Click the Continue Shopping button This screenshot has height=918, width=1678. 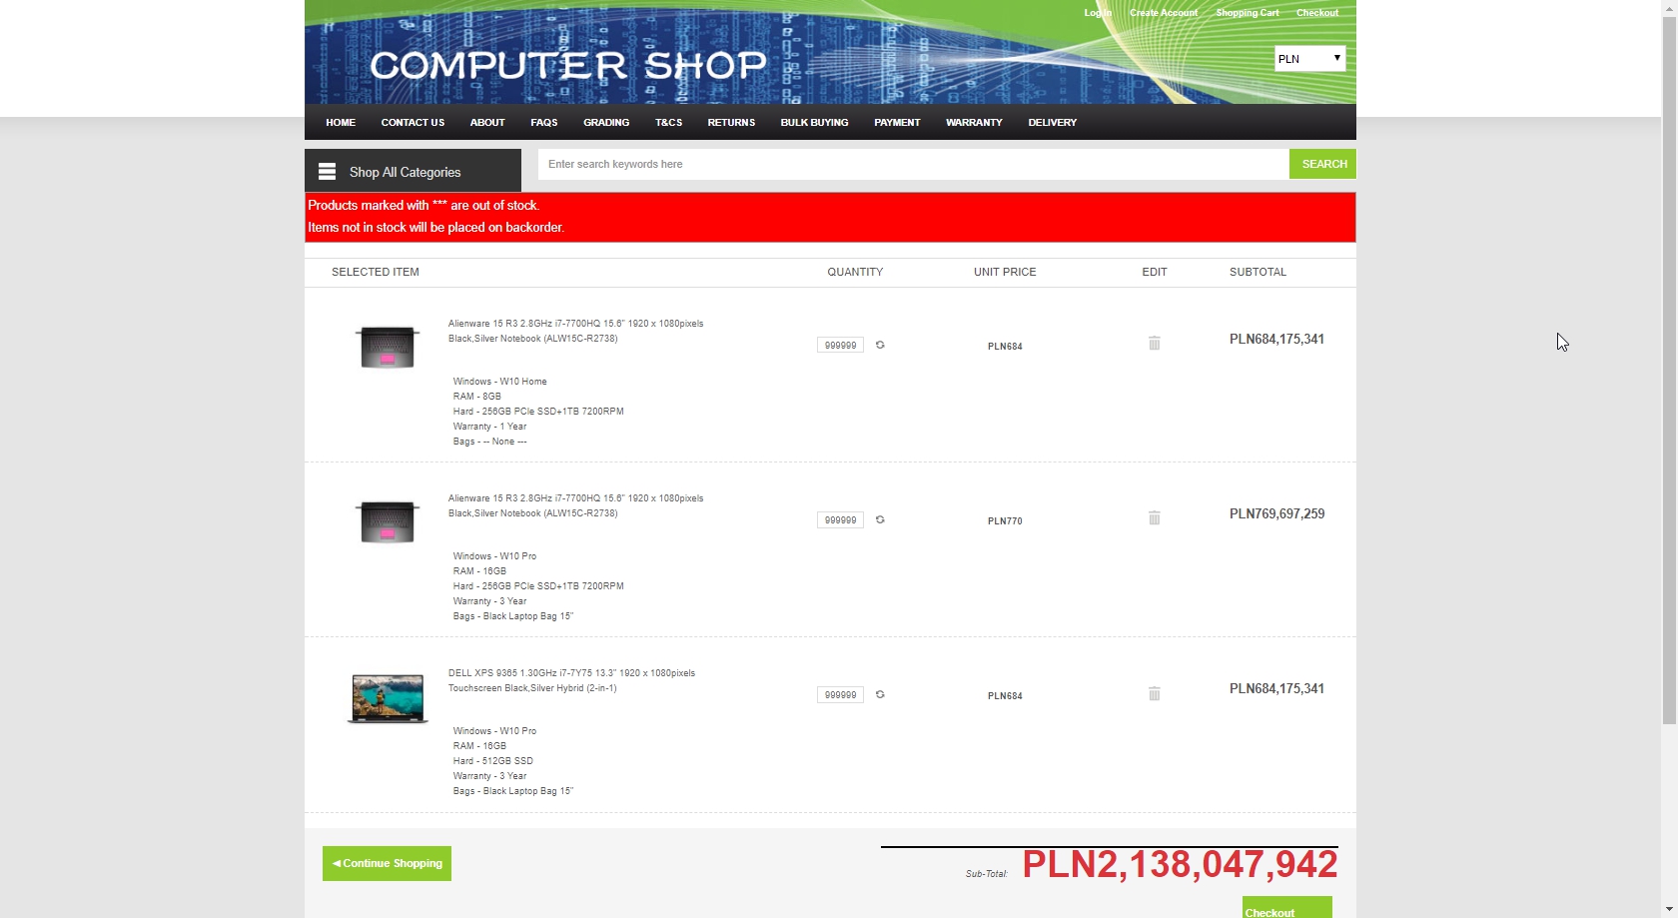[387, 864]
